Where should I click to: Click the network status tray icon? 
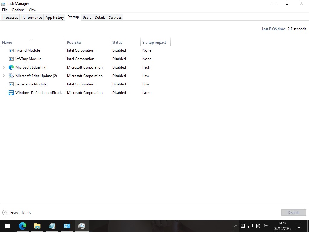click(250, 226)
